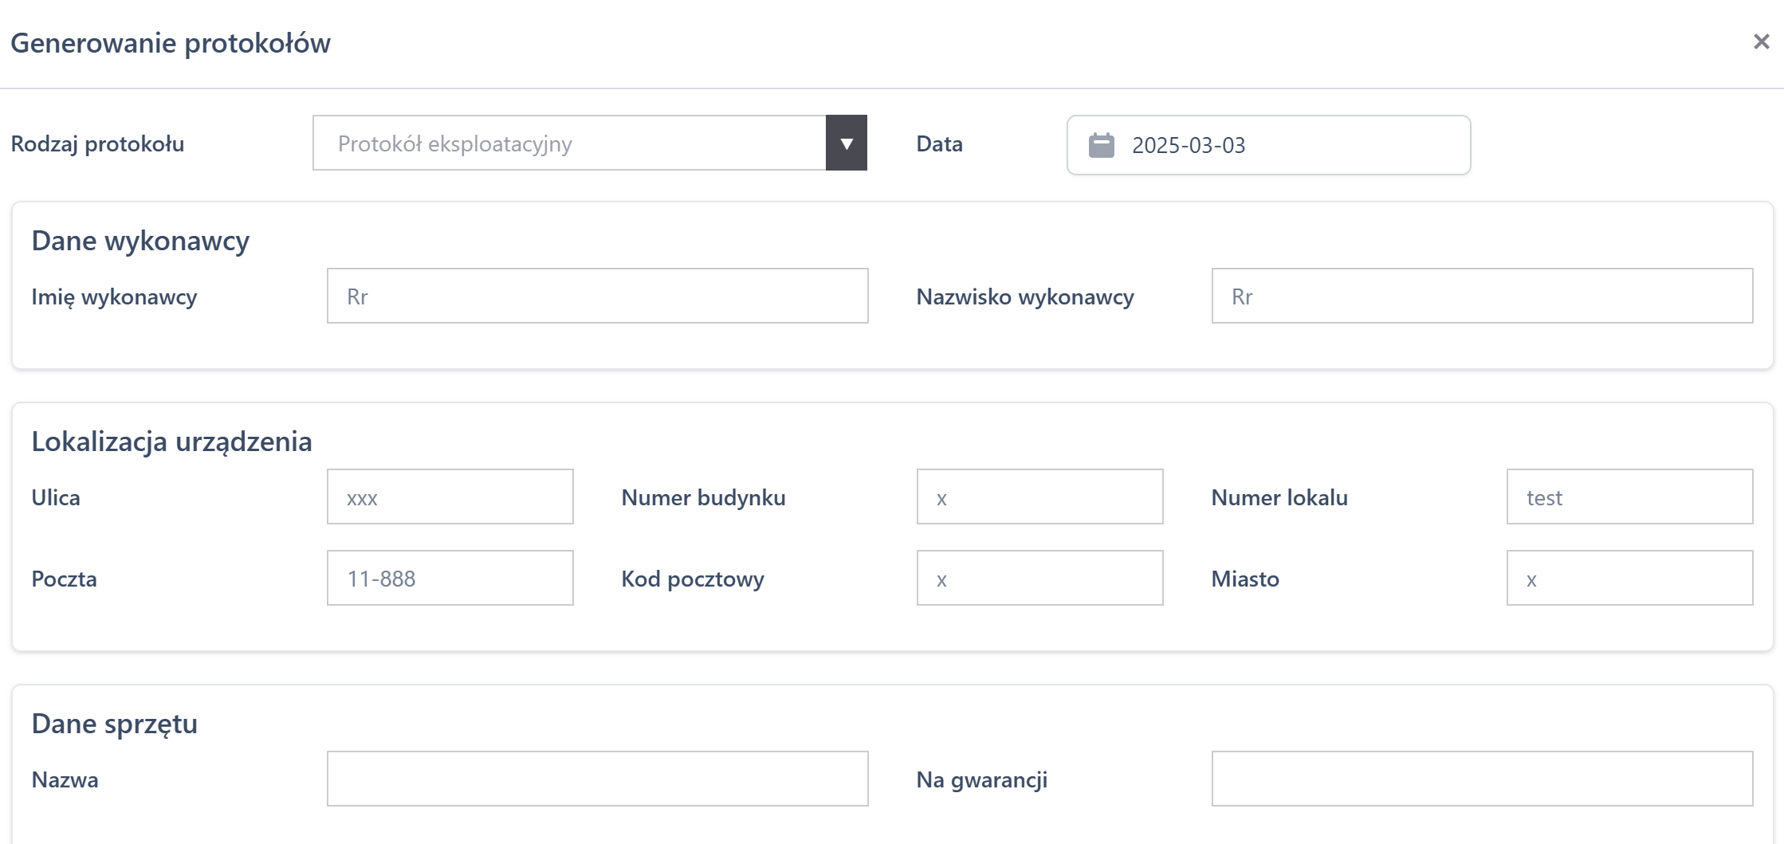The height and width of the screenshot is (844, 1784).
Task: Click the Kod pocztowy input box
Action: [x=1039, y=579]
